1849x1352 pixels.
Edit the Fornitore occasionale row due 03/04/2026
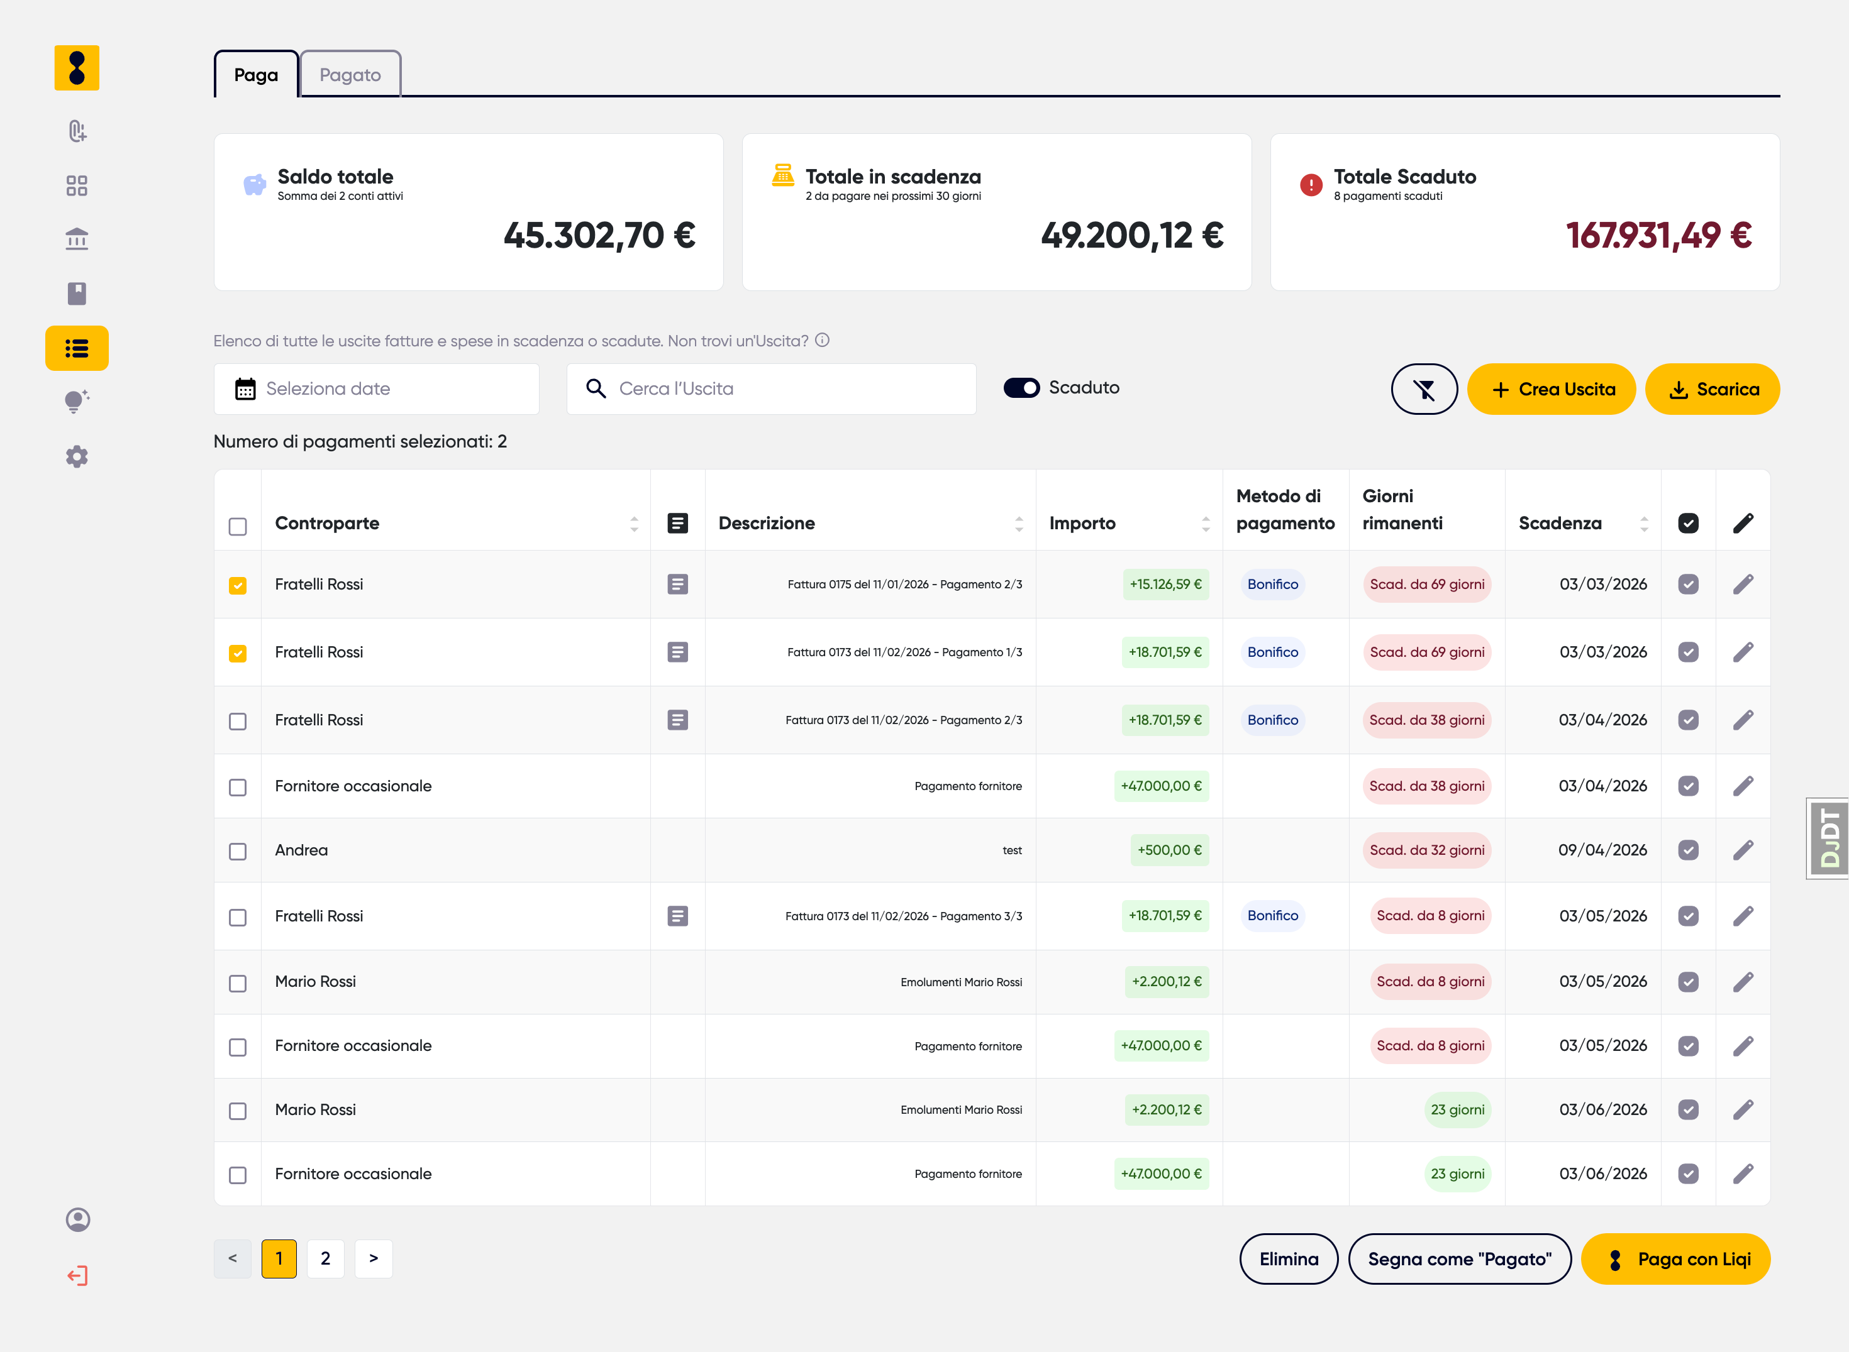coord(1743,786)
